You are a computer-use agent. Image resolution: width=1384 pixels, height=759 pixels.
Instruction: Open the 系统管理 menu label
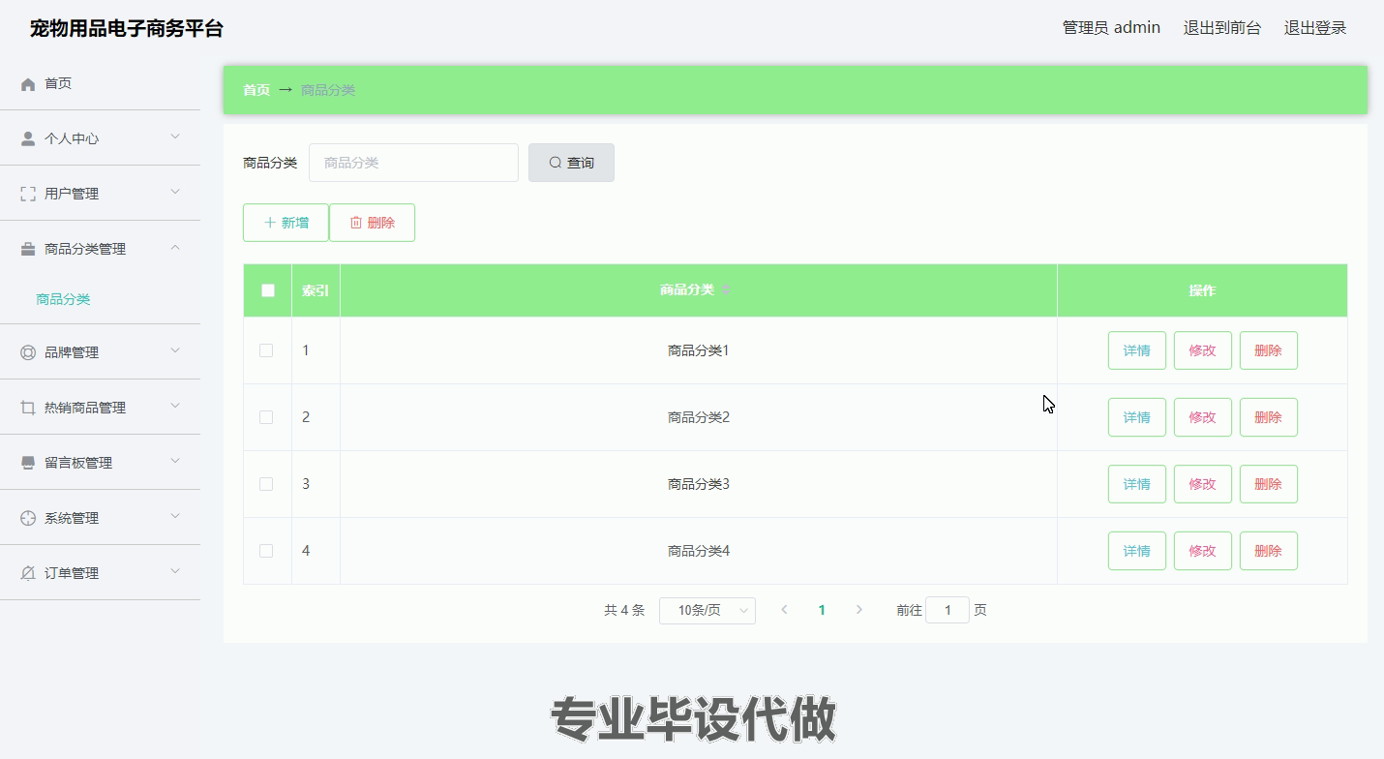pyautogui.click(x=72, y=518)
